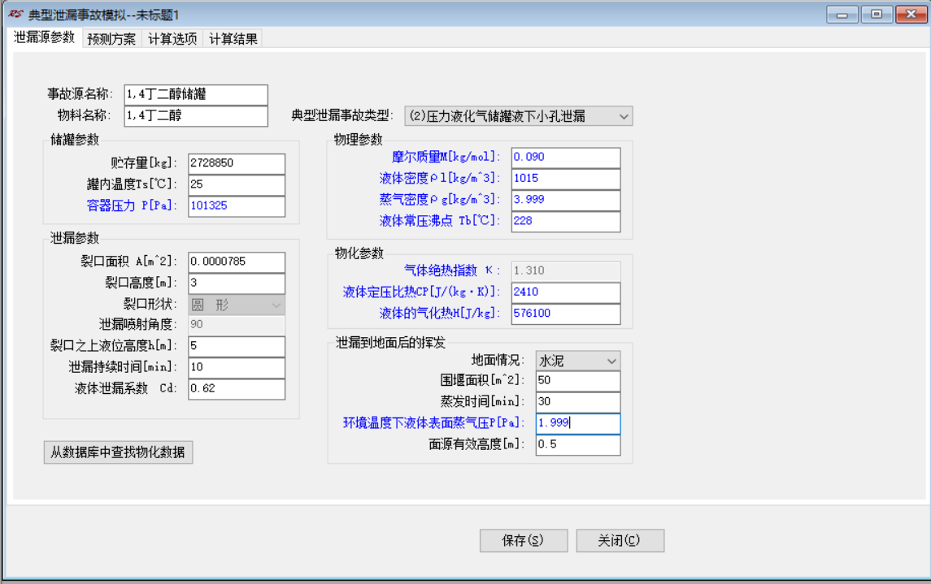The width and height of the screenshot is (931, 584).
Task: Switch to the 预测方案 tab
Action: coord(111,39)
